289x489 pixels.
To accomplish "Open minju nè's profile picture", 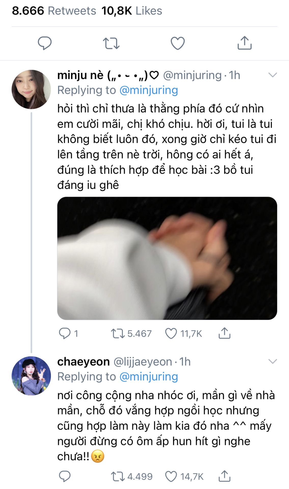I will click(x=31, y=89).
